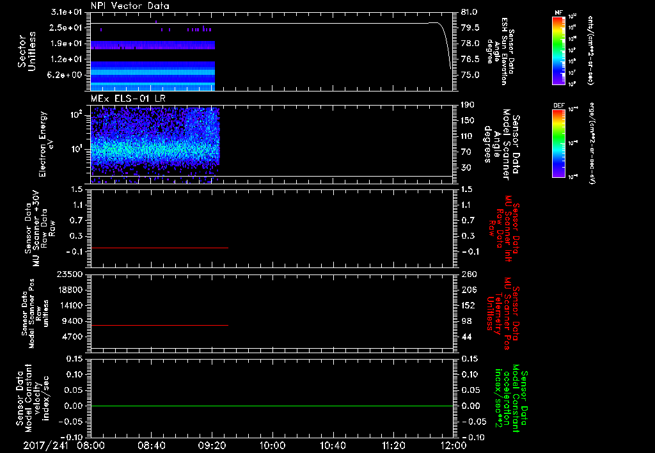Click the 9400 scanner position axis value

click(x=72, y=321)
